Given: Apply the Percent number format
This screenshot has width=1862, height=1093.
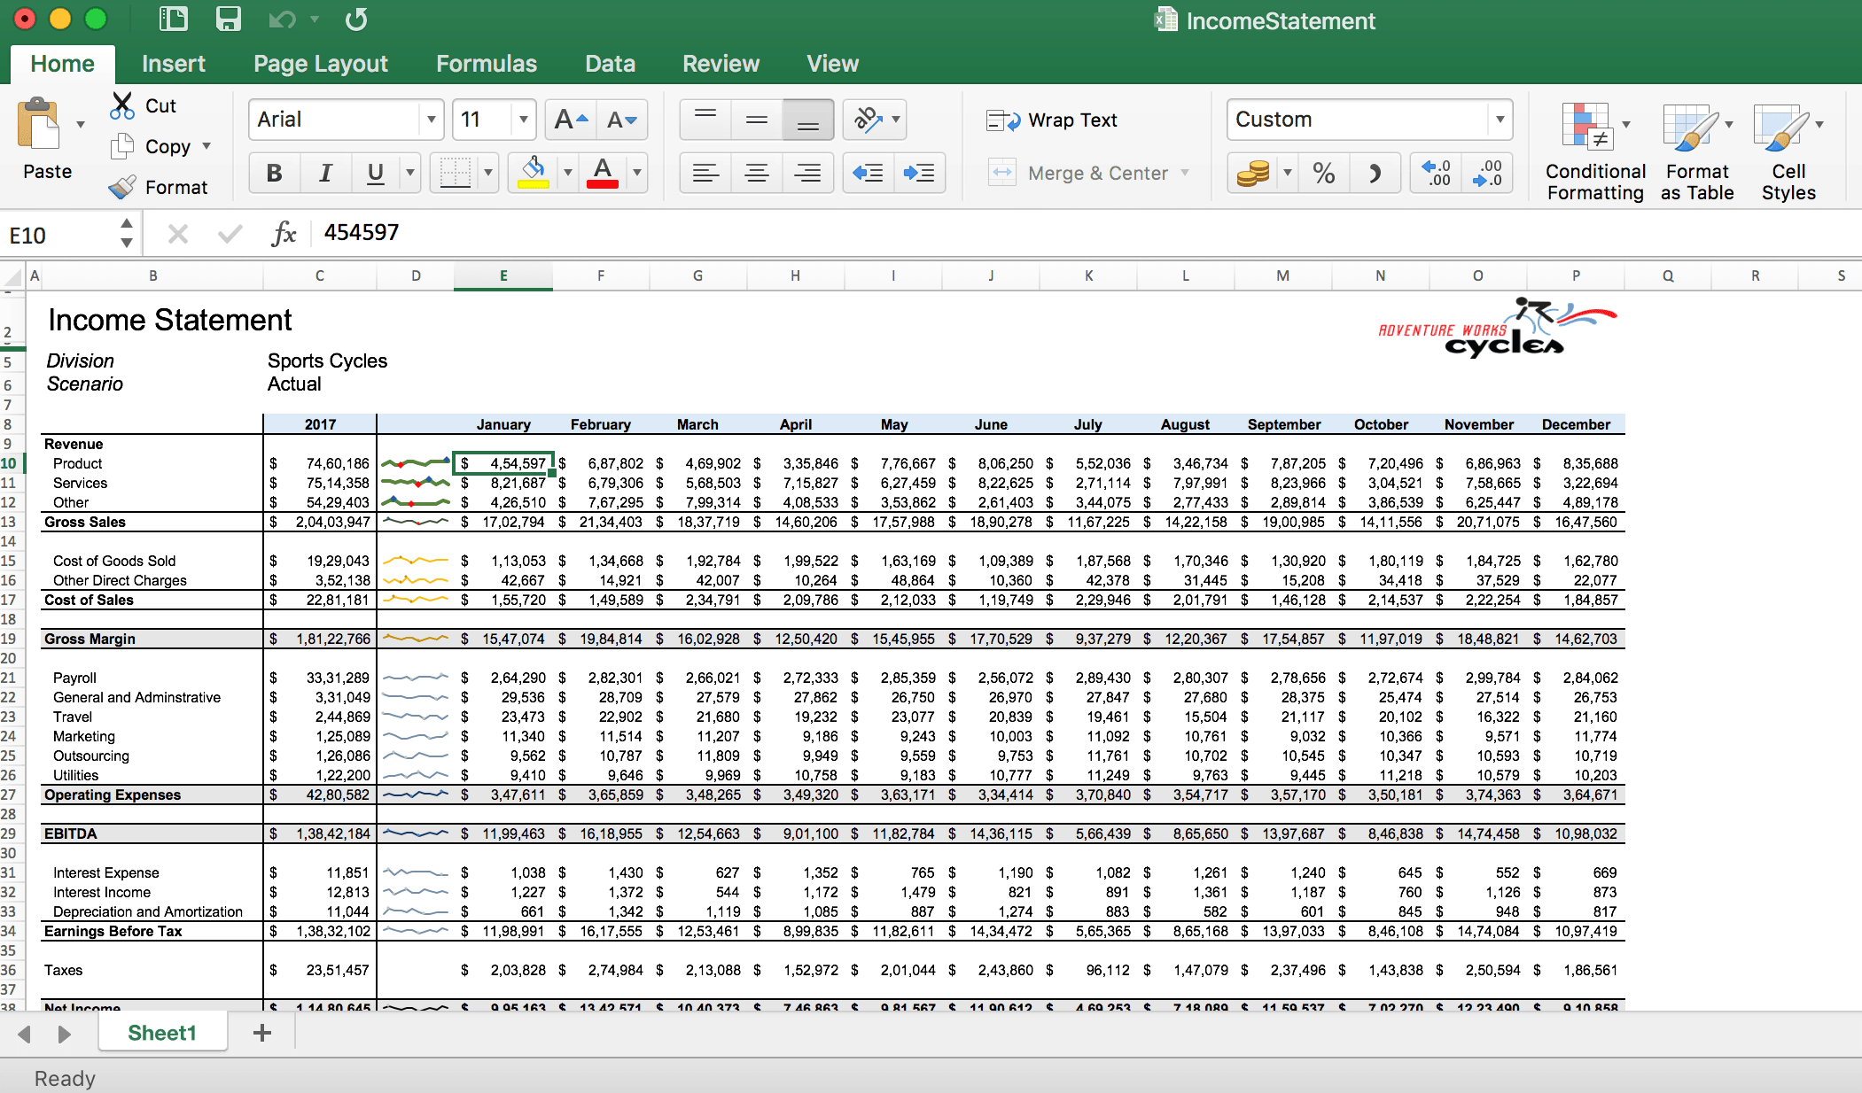Looking at the screenshot, I should coord(1324,173).
